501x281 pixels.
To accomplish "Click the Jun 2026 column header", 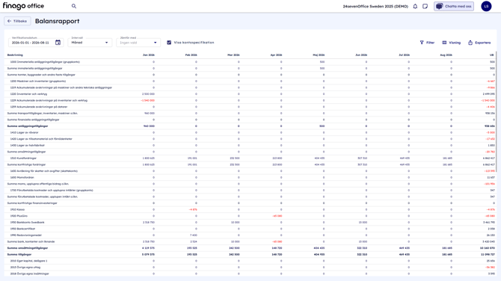I will [x=361, y=55].
